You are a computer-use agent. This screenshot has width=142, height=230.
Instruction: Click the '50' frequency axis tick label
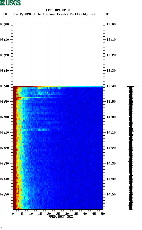click(103, 214)
